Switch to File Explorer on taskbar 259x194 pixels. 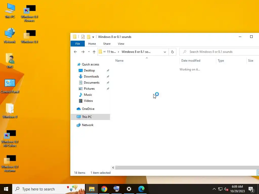(x=92, y=189)
